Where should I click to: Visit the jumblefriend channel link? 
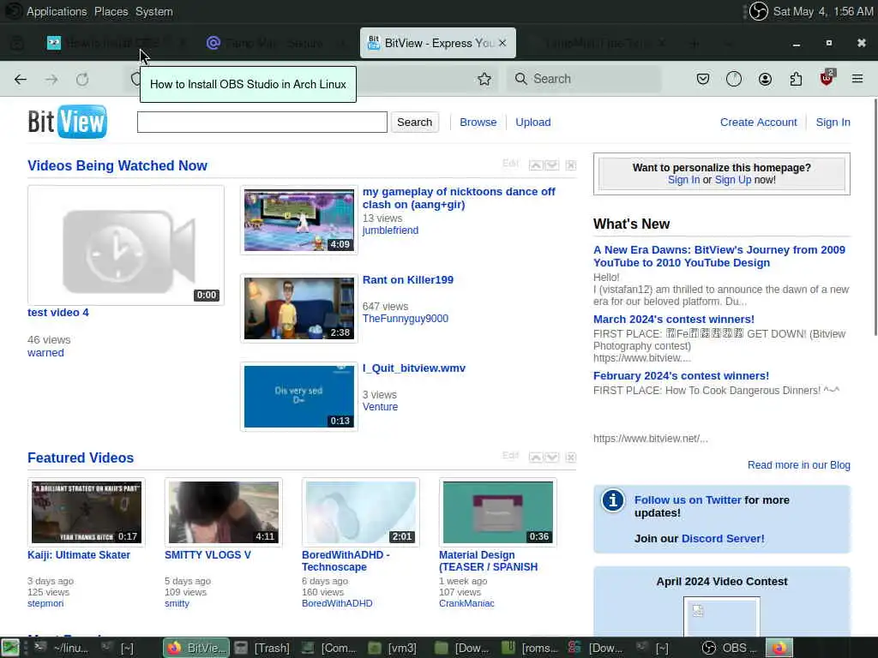click(x=390, y=230)
